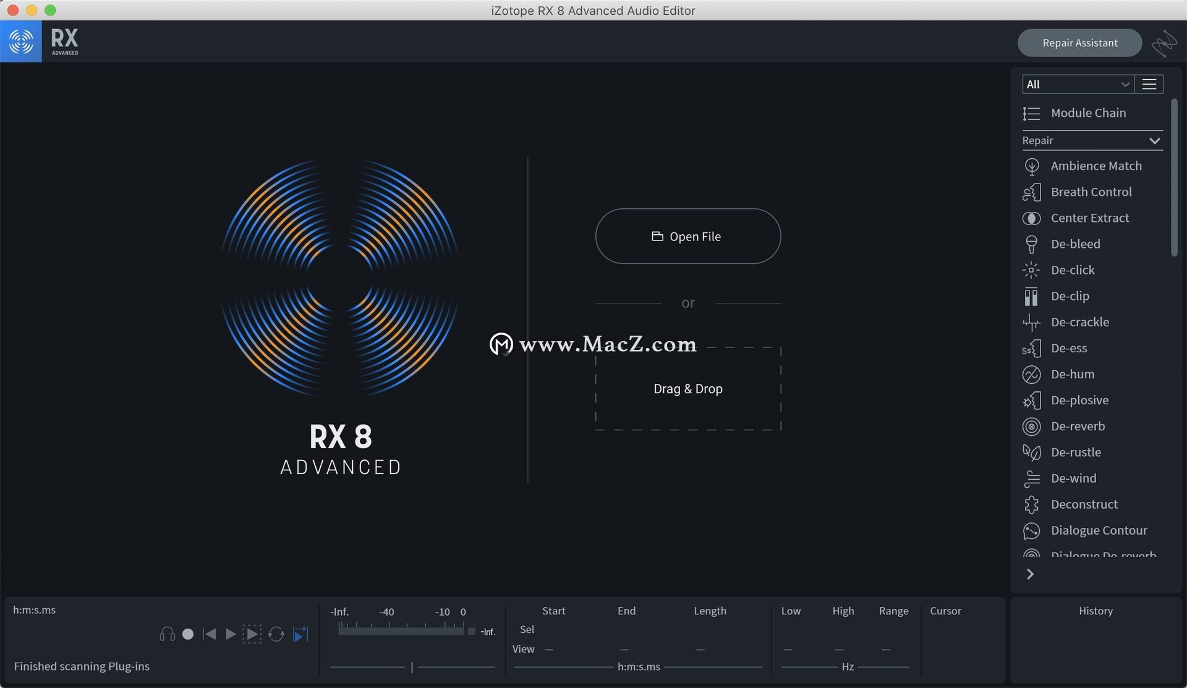The width and height of the screenshot is (1187, 688).
Task: Click the Breath Control icon
Action: (1031, 192)
